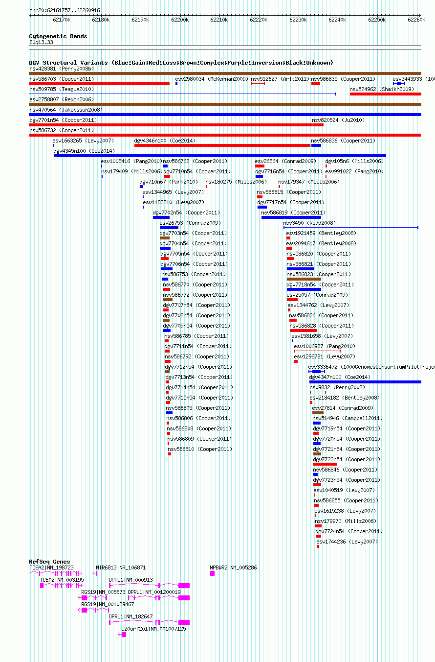This screenshot has height=662, width=435.
Task: Open nsv586732 (Cooper2011) variant label
Action: click(61, 130)
